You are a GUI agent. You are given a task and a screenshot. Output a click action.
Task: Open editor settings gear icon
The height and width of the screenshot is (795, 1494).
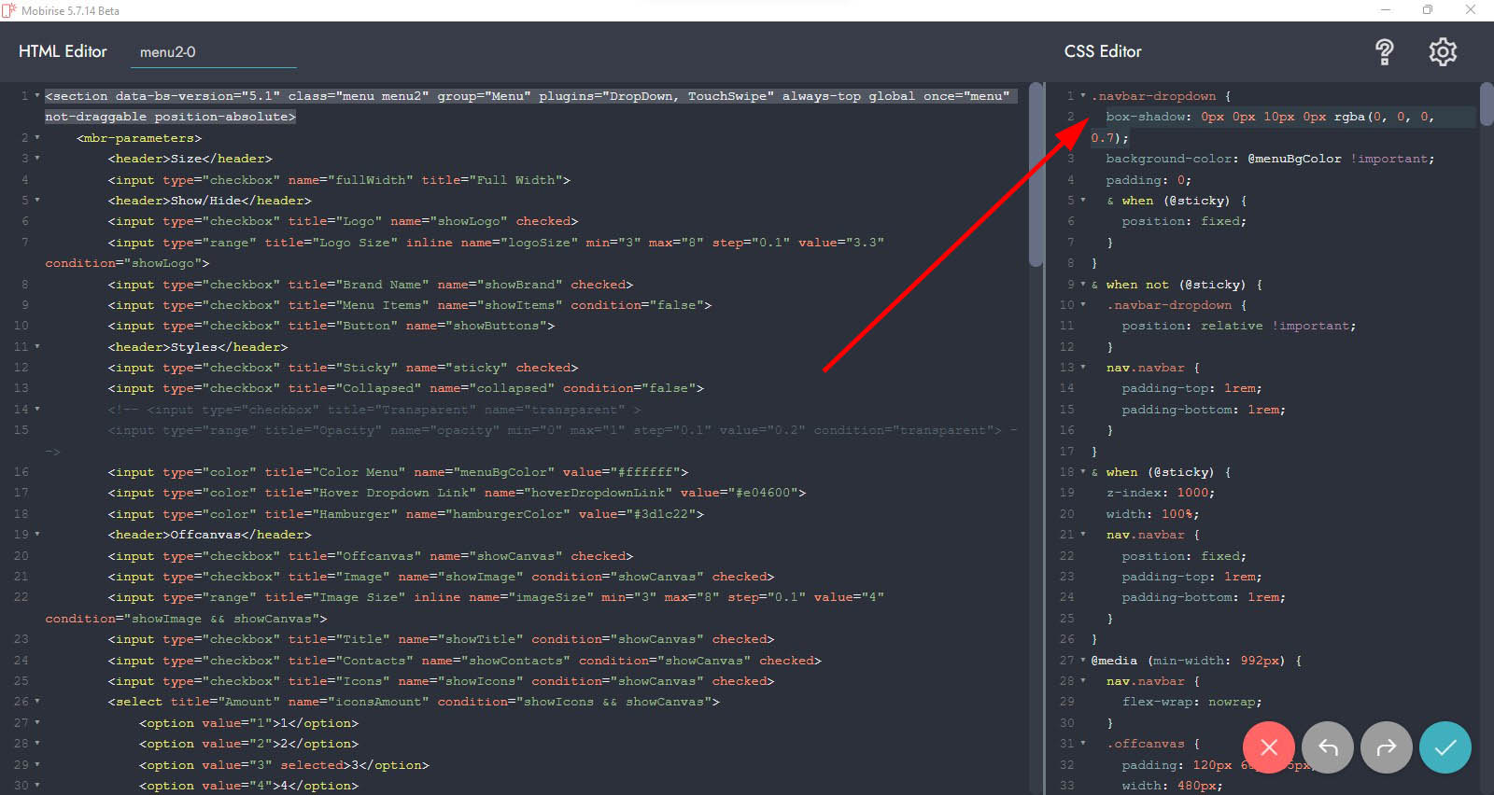click(1443, 52)
